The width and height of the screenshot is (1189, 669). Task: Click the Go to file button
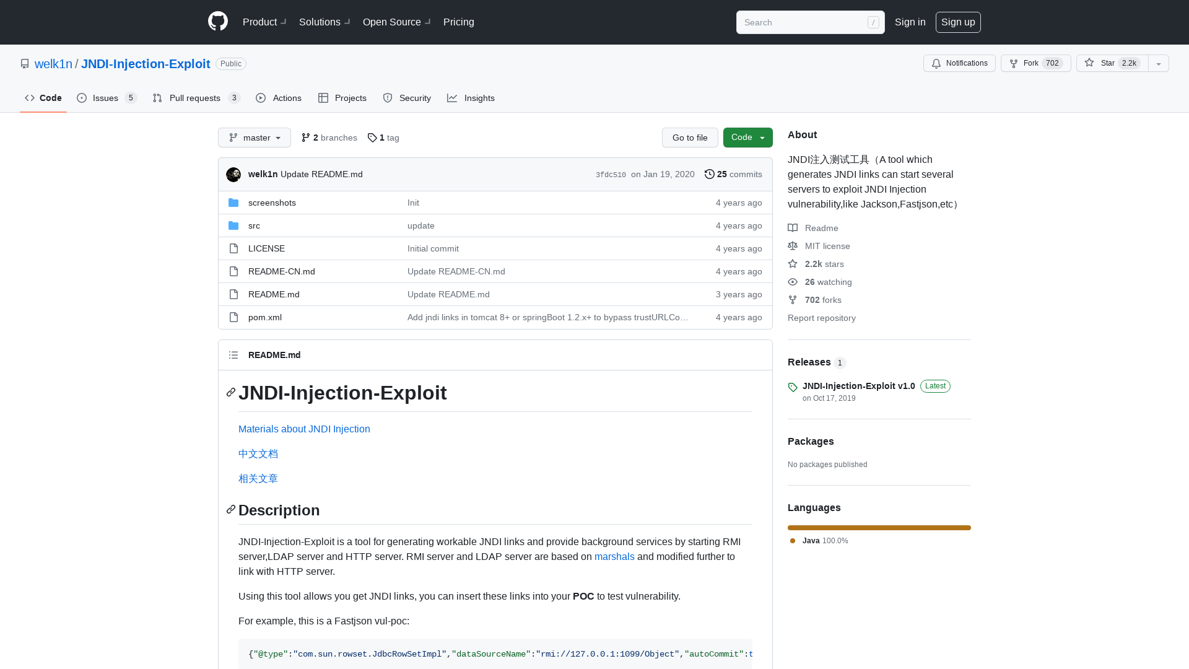(x=690, y=138)
